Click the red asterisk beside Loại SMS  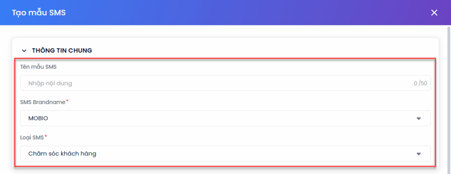tap(46, 137)
